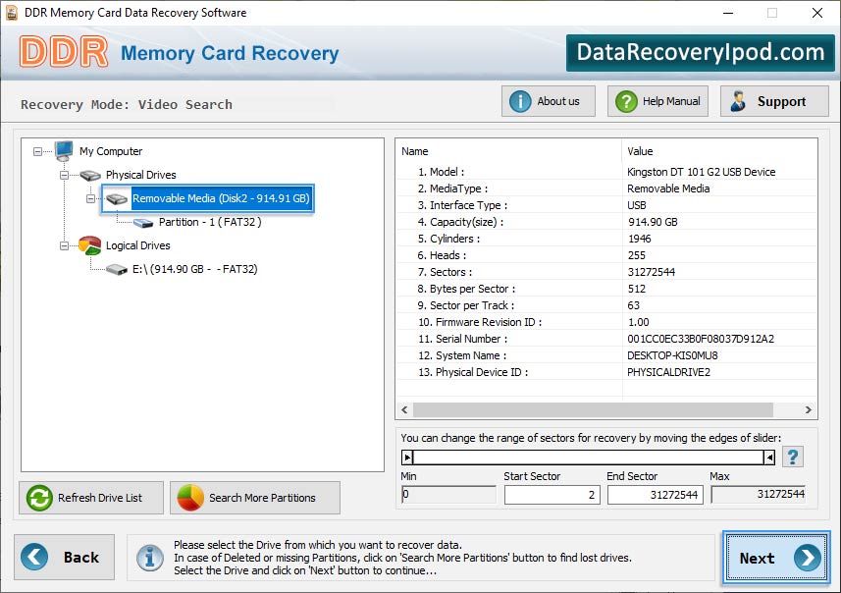Select the E:\ (914.90 GB - FAT32) drive

coord(194,269)
